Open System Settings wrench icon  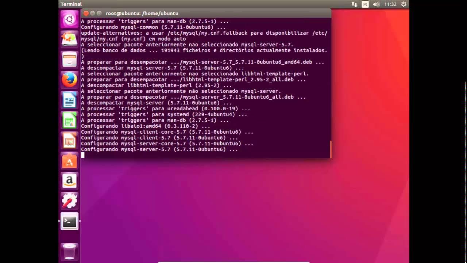[x=69, y=201]
